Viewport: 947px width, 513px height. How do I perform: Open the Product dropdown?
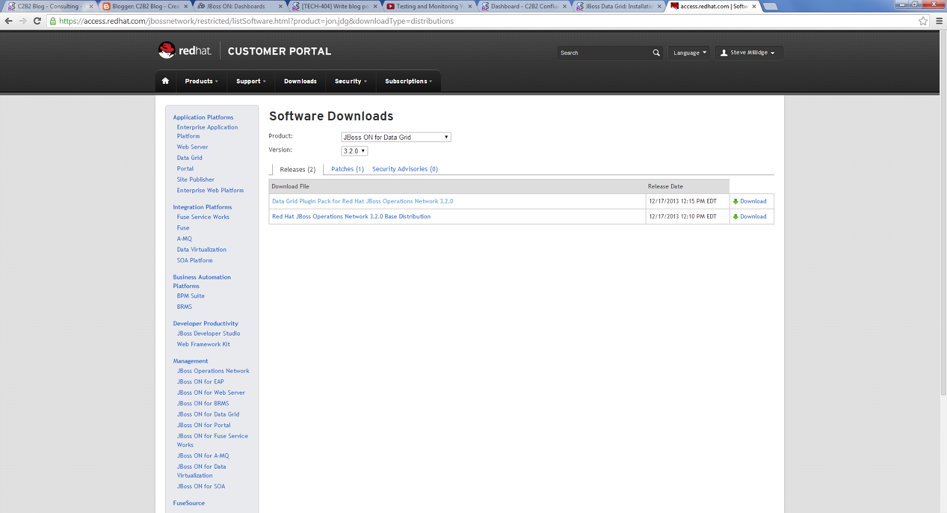click(396, 137)
